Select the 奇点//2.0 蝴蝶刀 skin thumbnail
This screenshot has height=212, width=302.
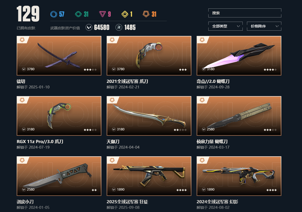coord(239,56)
